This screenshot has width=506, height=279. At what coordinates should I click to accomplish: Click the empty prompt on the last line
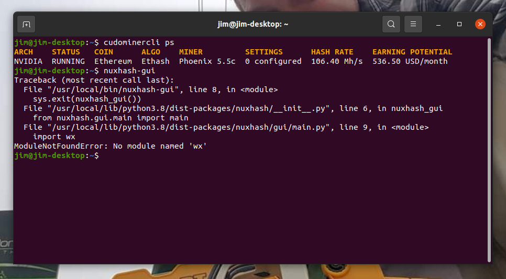tap(57, 155)
